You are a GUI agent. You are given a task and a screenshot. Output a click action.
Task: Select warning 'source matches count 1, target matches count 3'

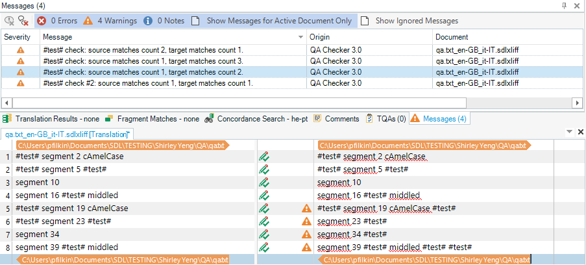point(143,61)
